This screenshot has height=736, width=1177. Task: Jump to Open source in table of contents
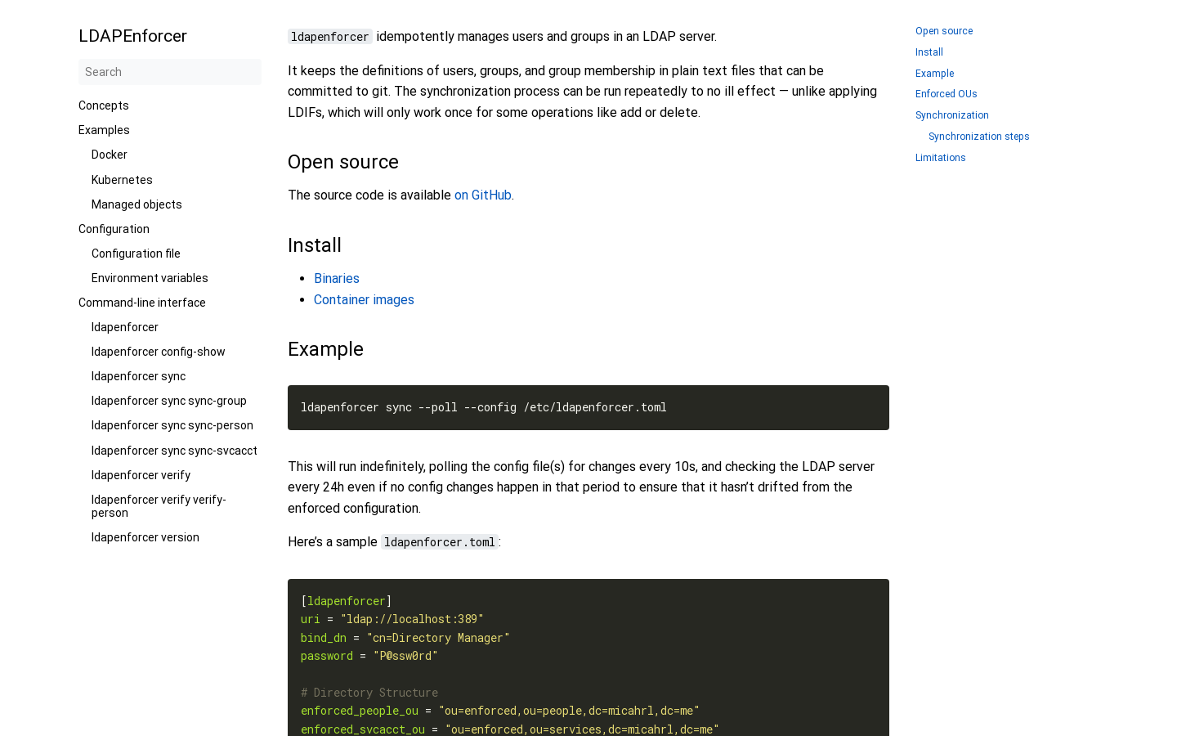tap(944, 31)
